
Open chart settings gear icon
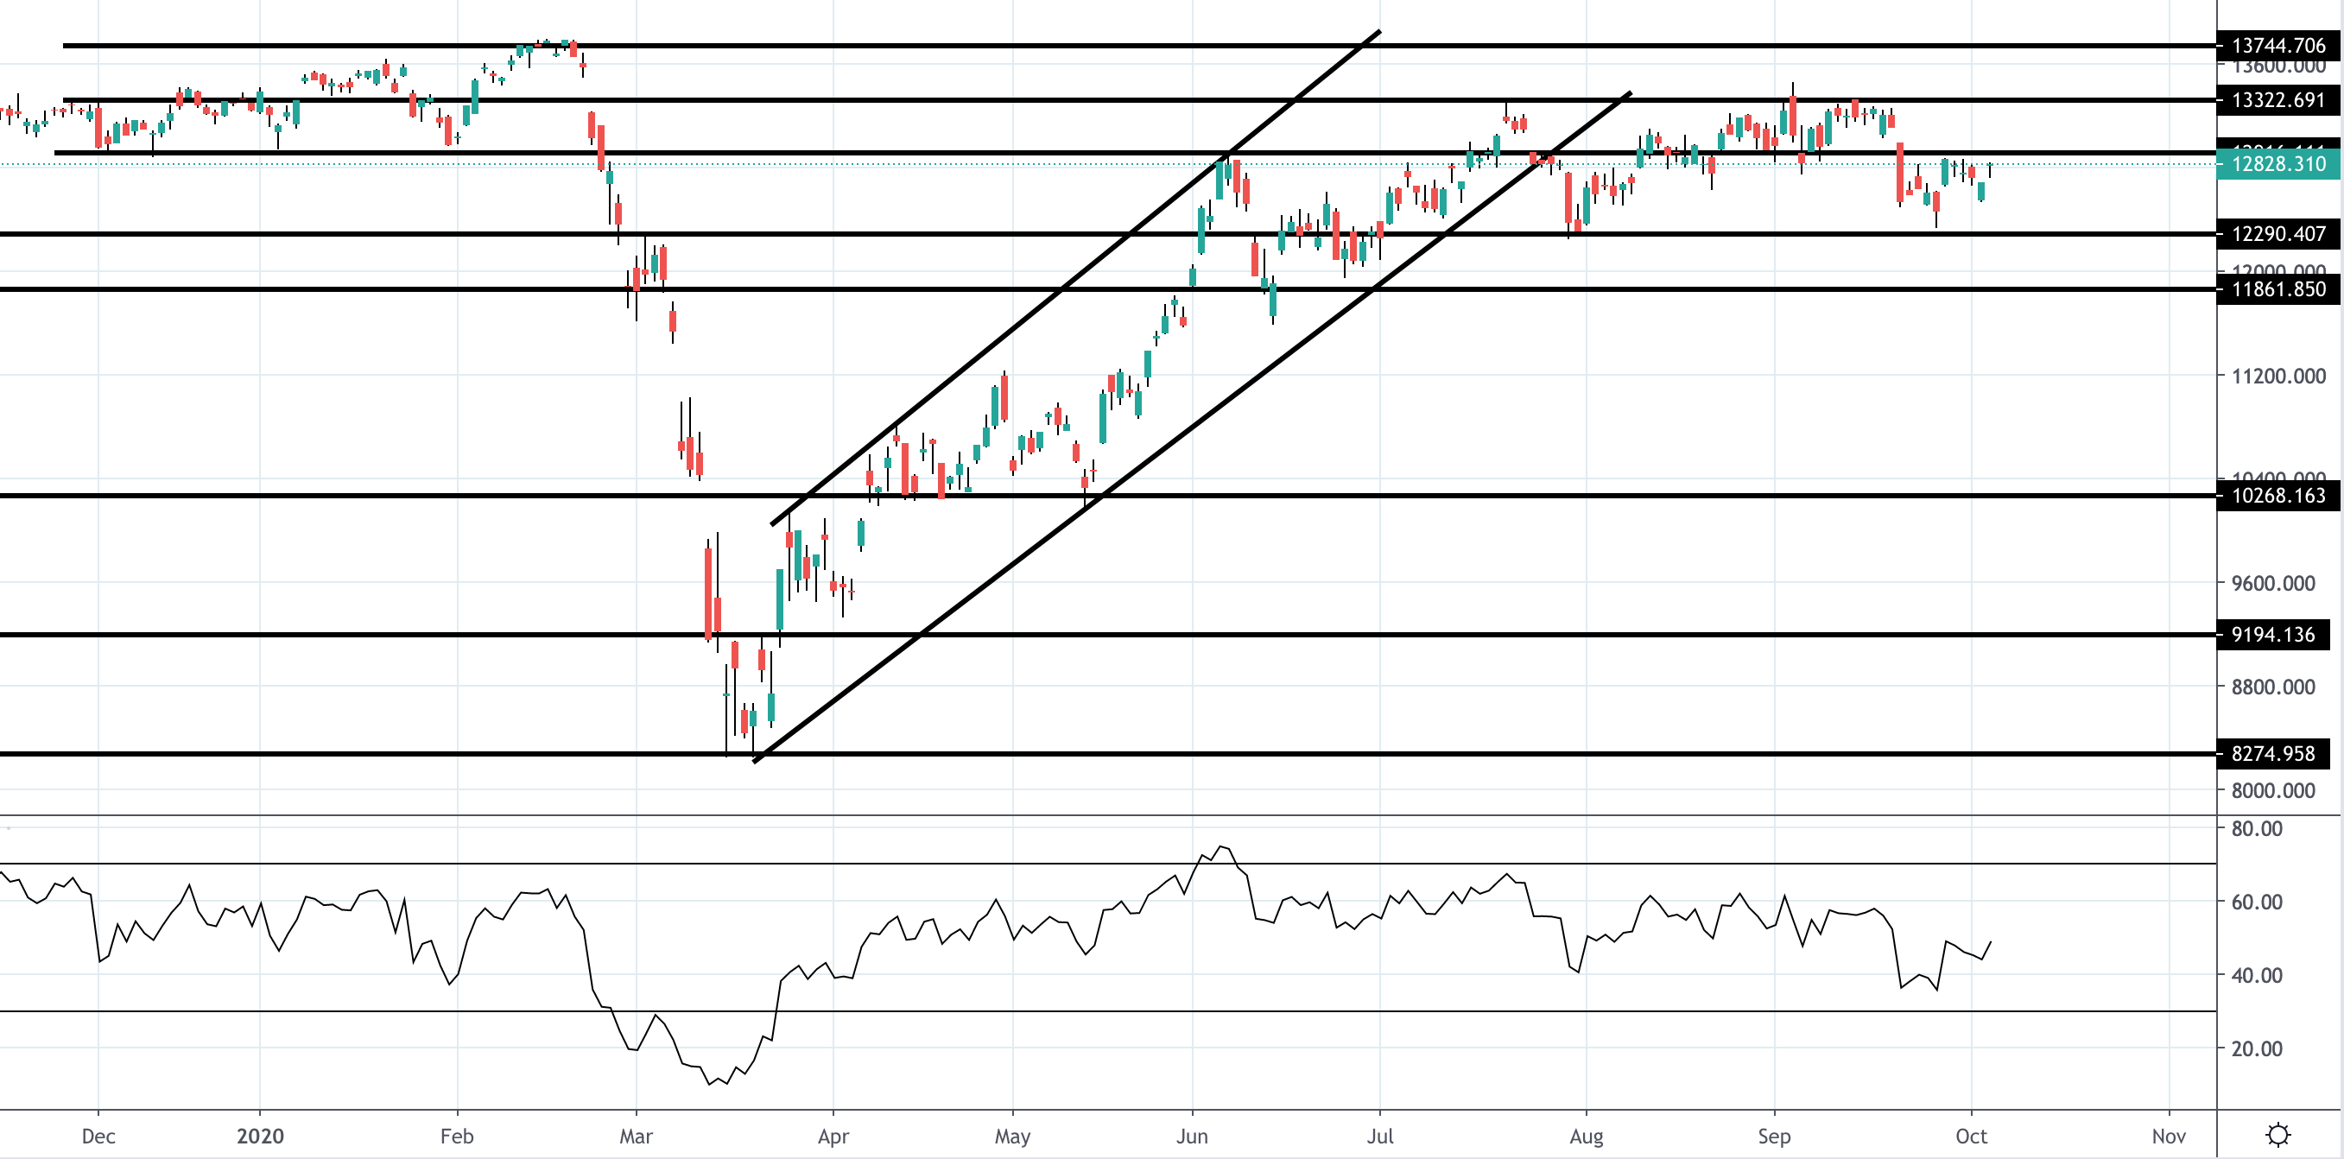point(2277,1135)
